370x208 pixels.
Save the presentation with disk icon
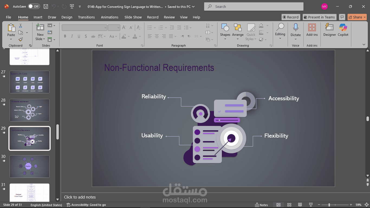coord(46,6)
